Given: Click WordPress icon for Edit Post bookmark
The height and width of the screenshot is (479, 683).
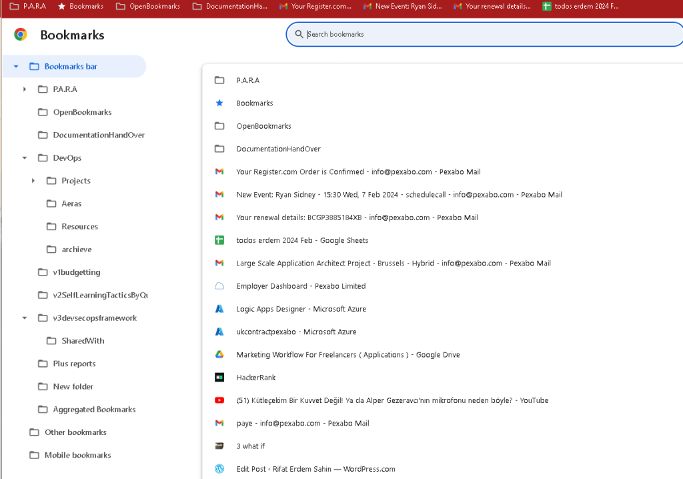Looking at the screenshot, I should [219, 469].
